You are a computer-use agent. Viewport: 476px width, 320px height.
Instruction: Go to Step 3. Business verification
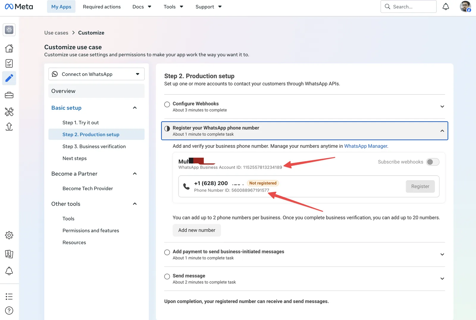(x=94, y=146)
